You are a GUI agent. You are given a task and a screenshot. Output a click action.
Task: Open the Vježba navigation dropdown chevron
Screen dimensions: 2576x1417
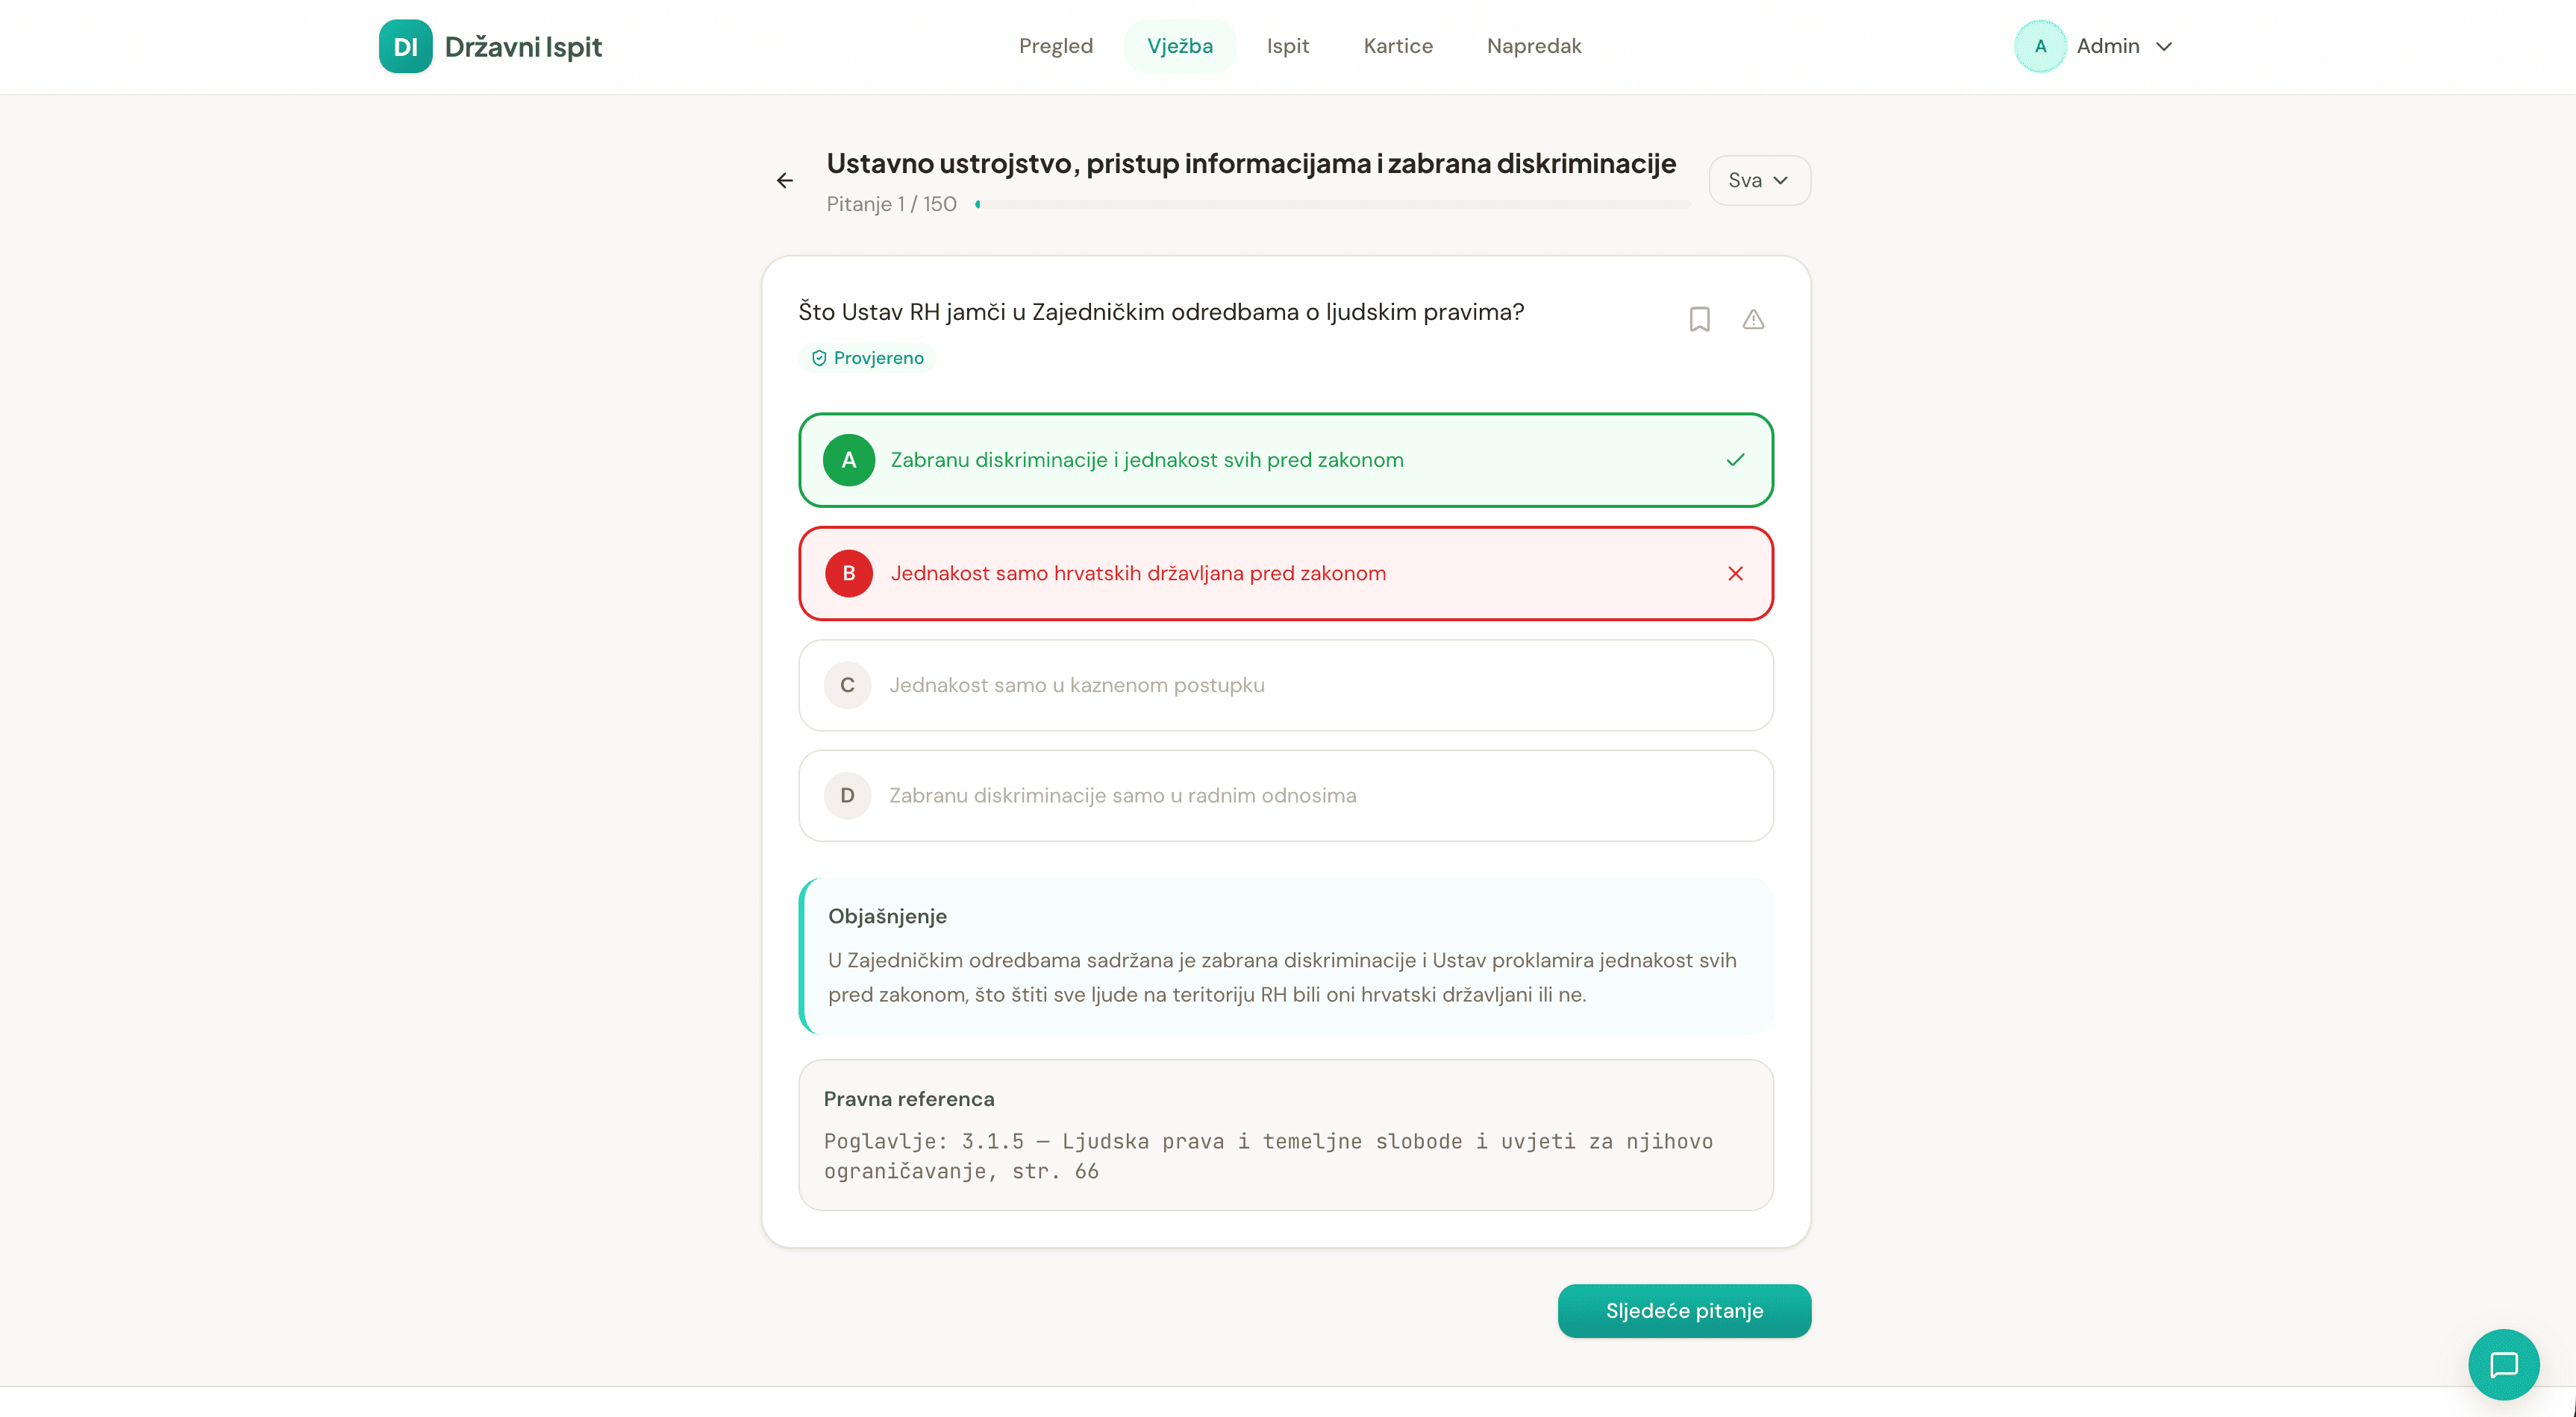(x=1180, y=46)
